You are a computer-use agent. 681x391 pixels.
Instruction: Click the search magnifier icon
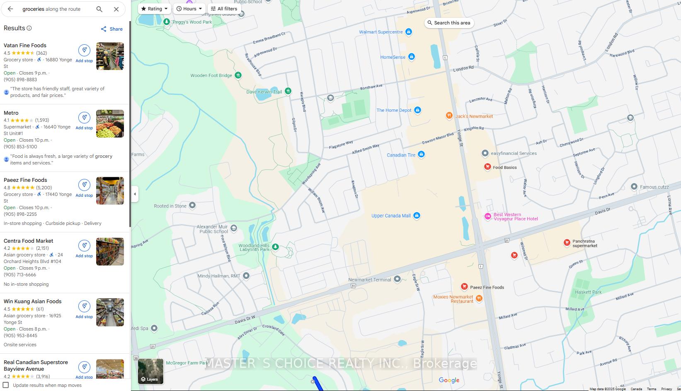coord(99,9)
